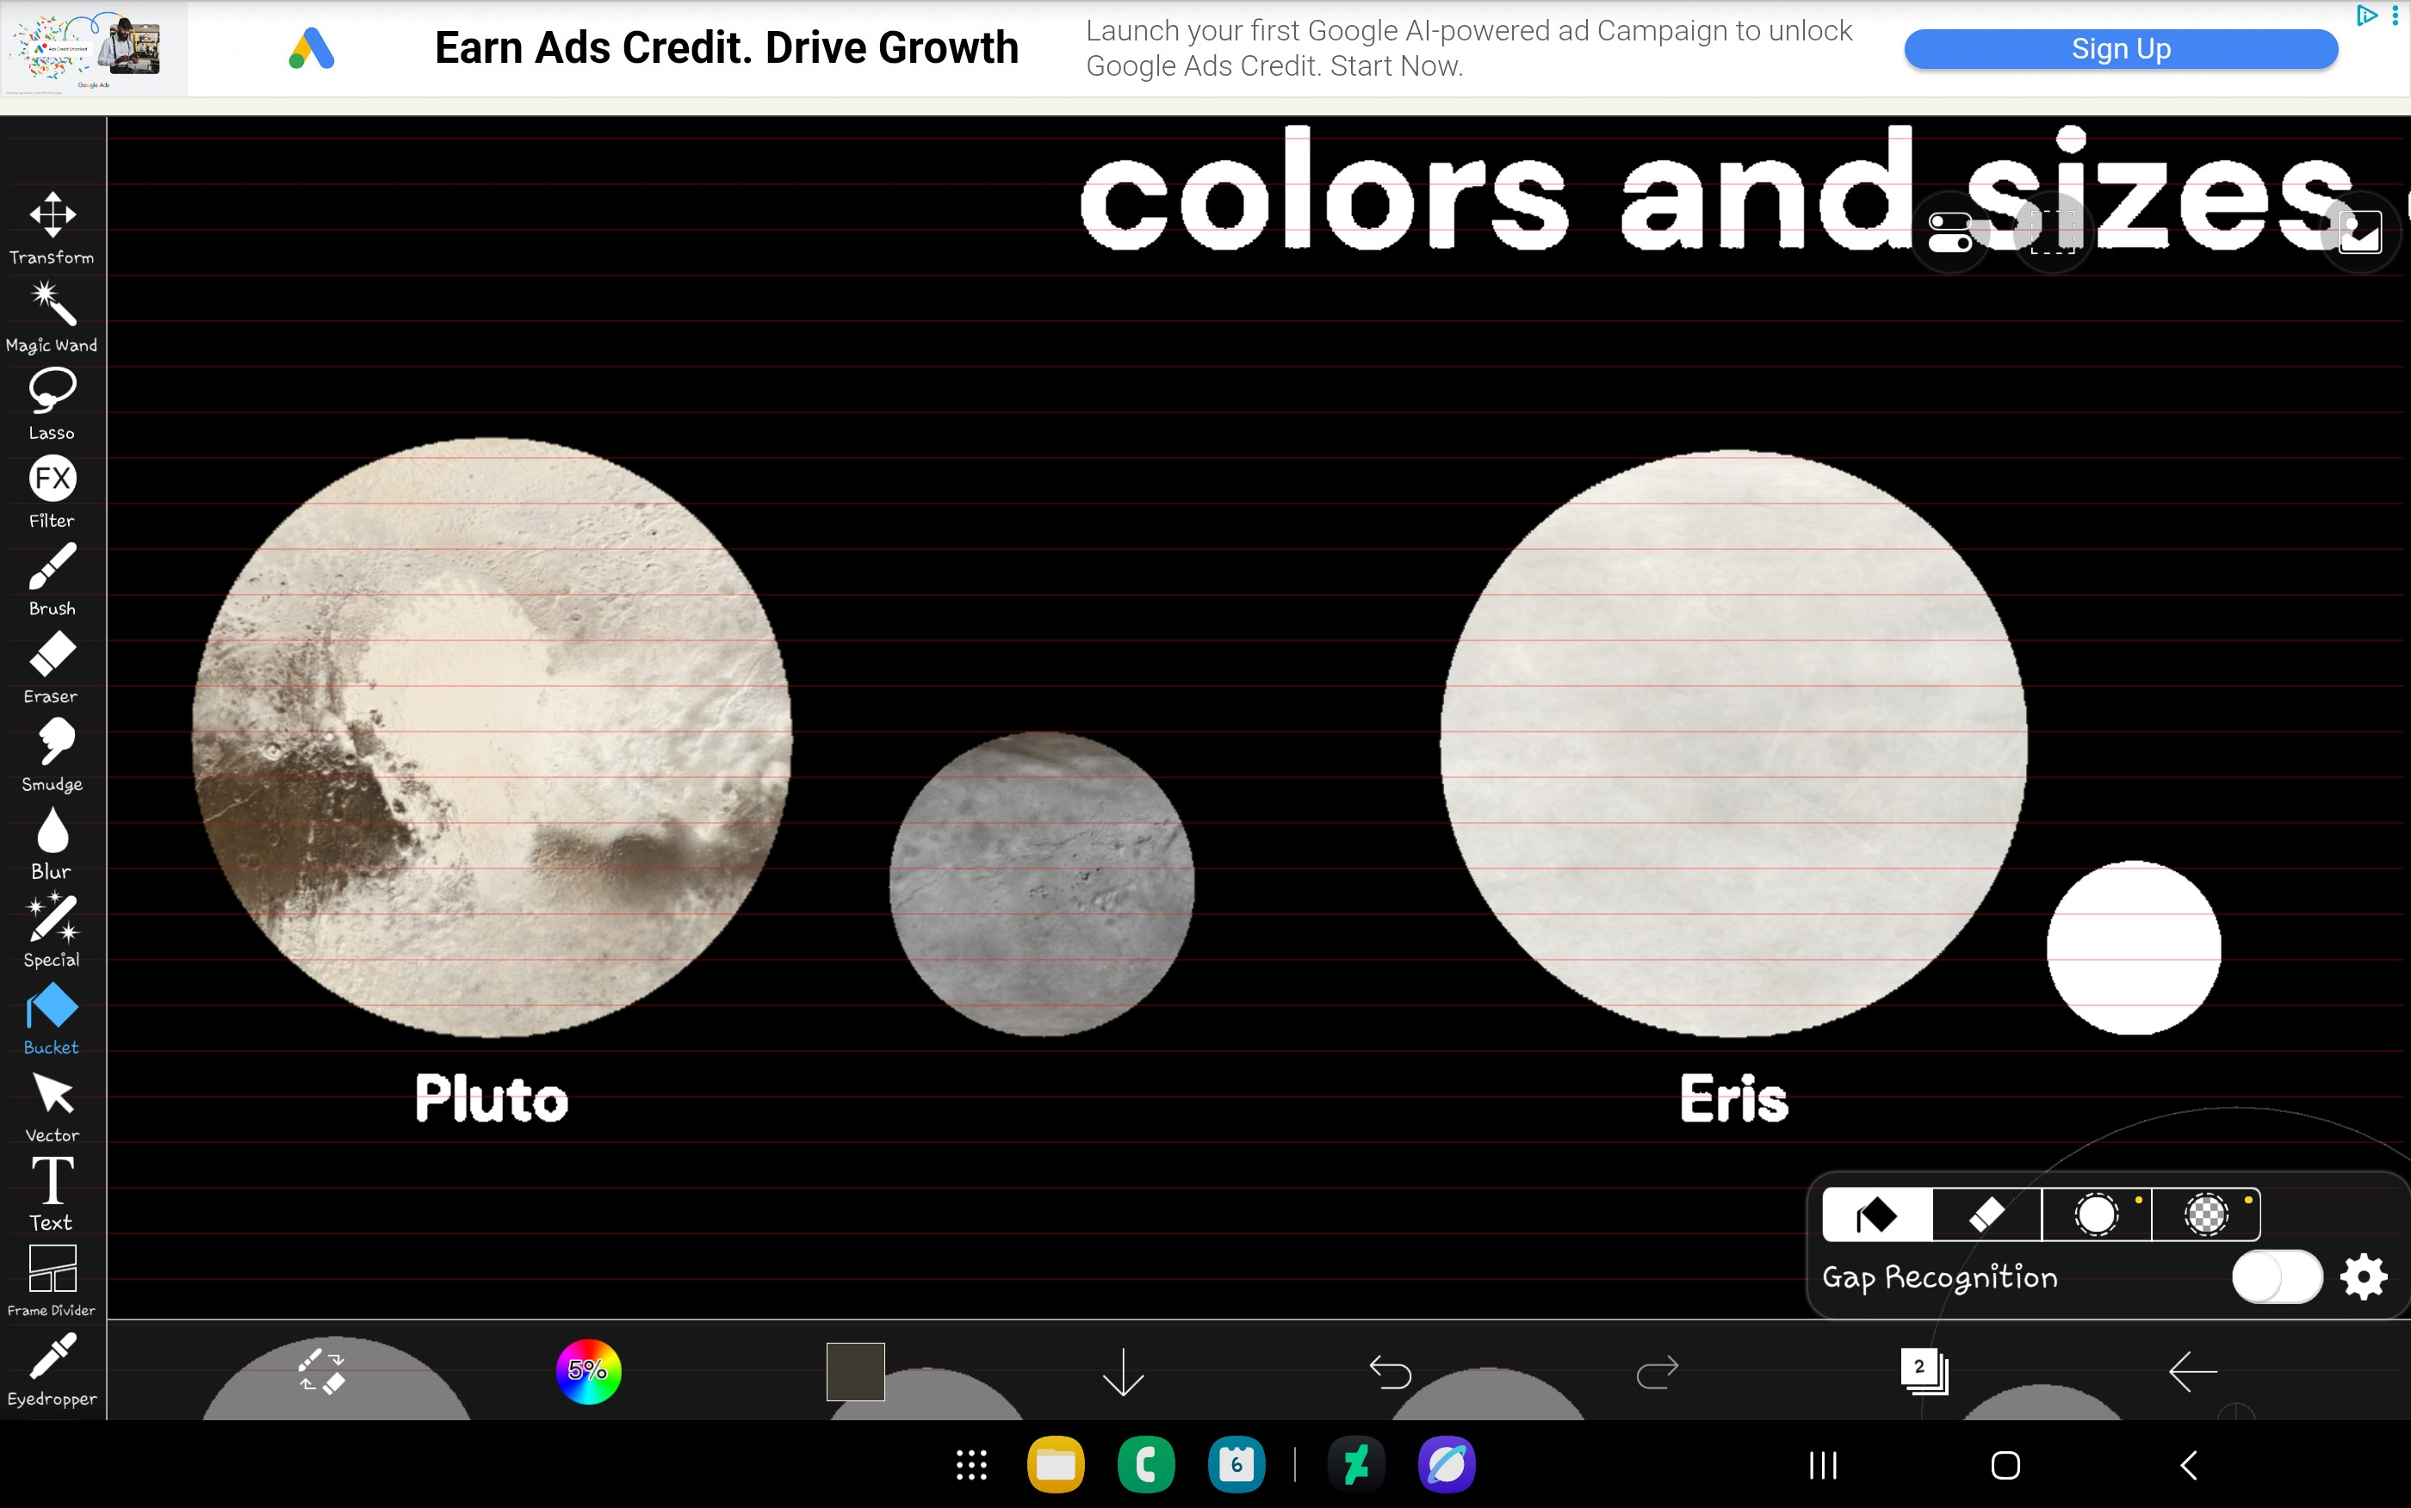This screenshot has width=2411, height=1508.
Task: Choose the dashed circle selection mode option
Action: coord(2097,1214)
